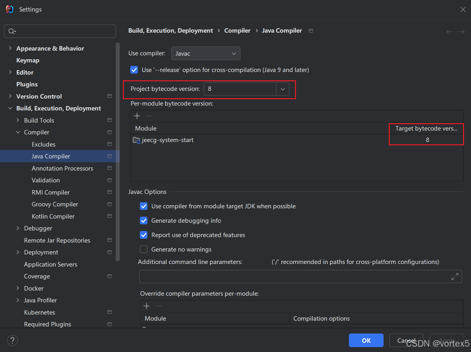The image size is (471, 352).
Task: Click the project-level icon on Version Control row
Action: 109,96
